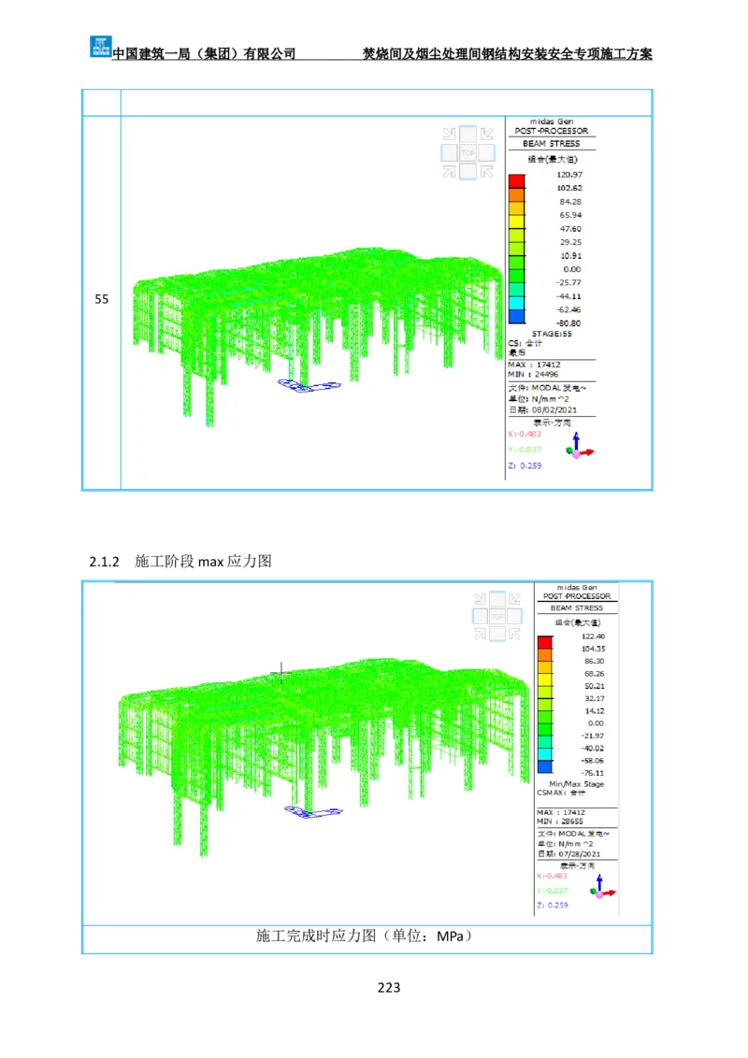Click the blue logo icon at page top-left
This screenshot has height=1058, width=748.
coord(100,45)
